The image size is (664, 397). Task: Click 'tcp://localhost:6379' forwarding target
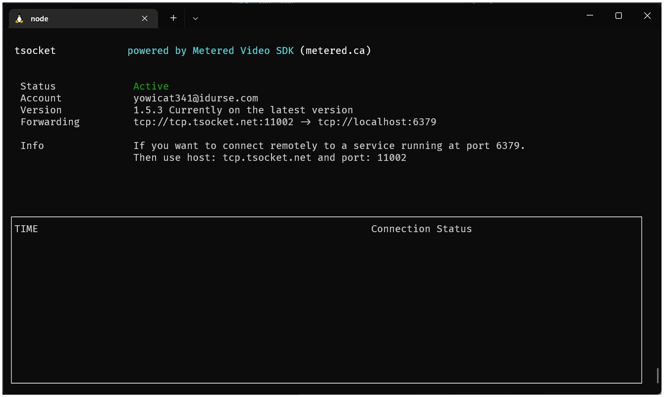click(x=377, y=122)
